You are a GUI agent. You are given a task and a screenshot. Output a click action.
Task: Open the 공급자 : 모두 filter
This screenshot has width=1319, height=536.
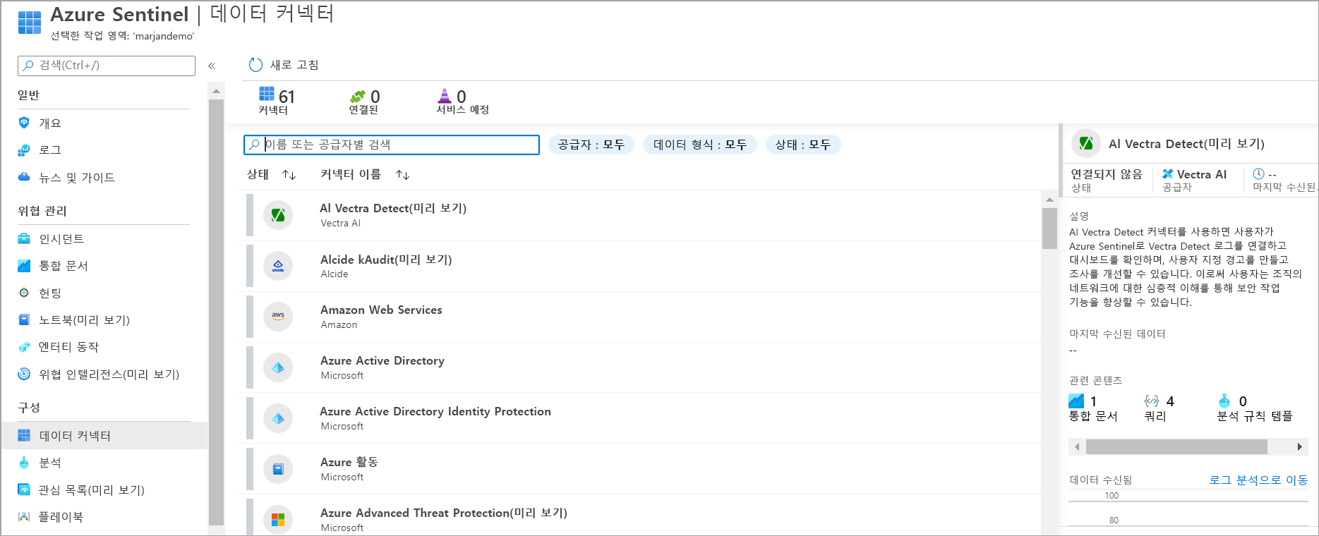[x=591, y=145]
